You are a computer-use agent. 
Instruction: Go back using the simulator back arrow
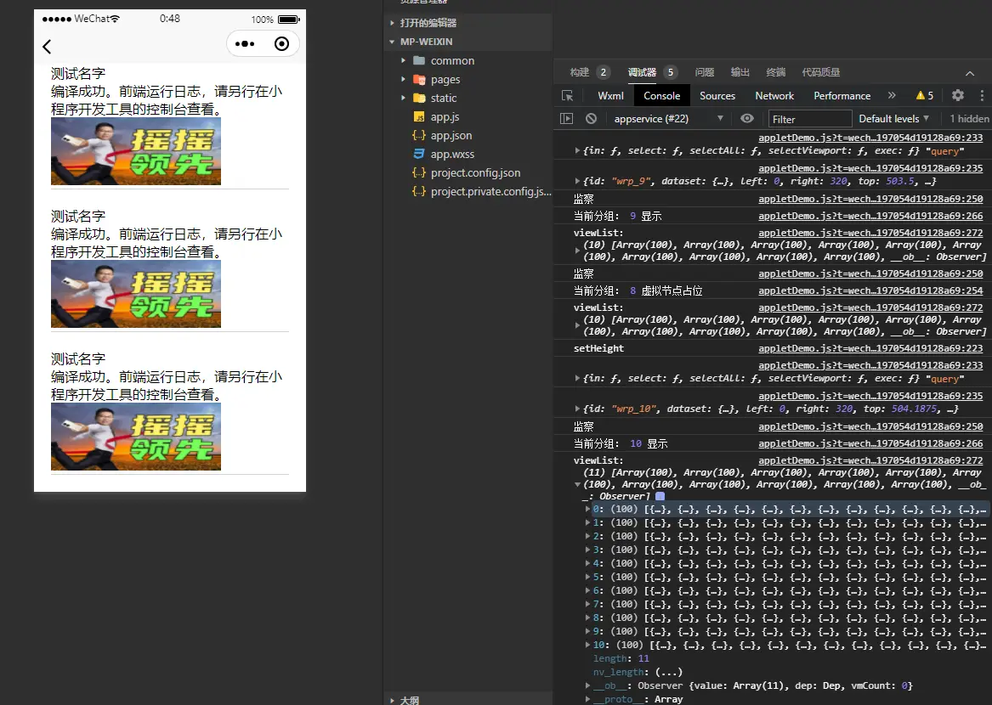point(47,46)
